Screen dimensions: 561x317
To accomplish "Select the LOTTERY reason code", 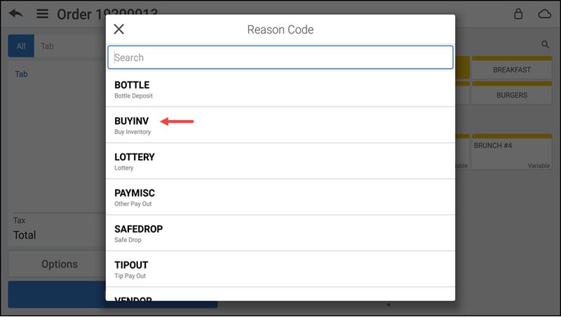I will [280, 161].
